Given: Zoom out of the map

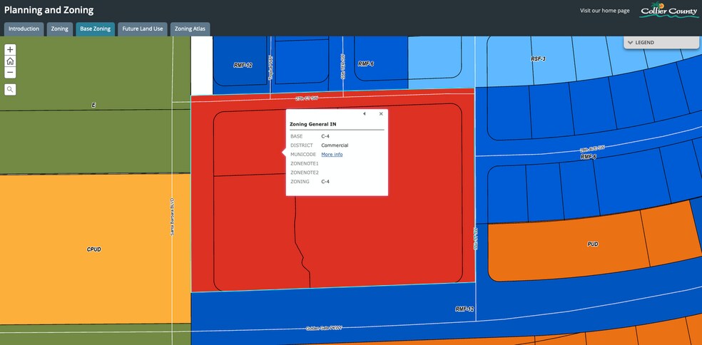Looking at the screenshot, I should pyautogui.click(x=10, y=73).
